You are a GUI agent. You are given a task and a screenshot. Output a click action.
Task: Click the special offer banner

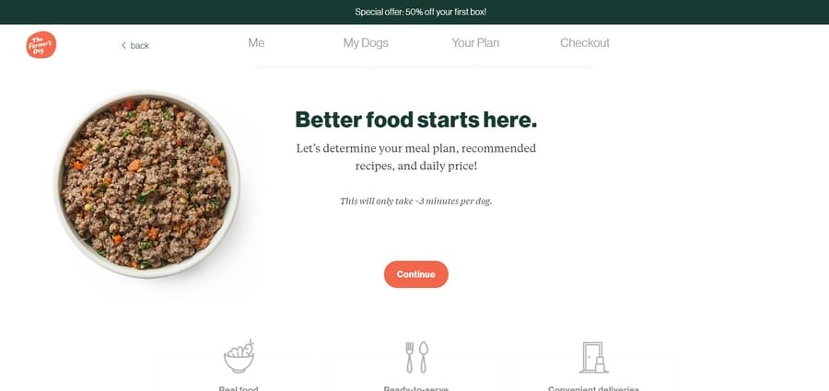click(414, 12)
